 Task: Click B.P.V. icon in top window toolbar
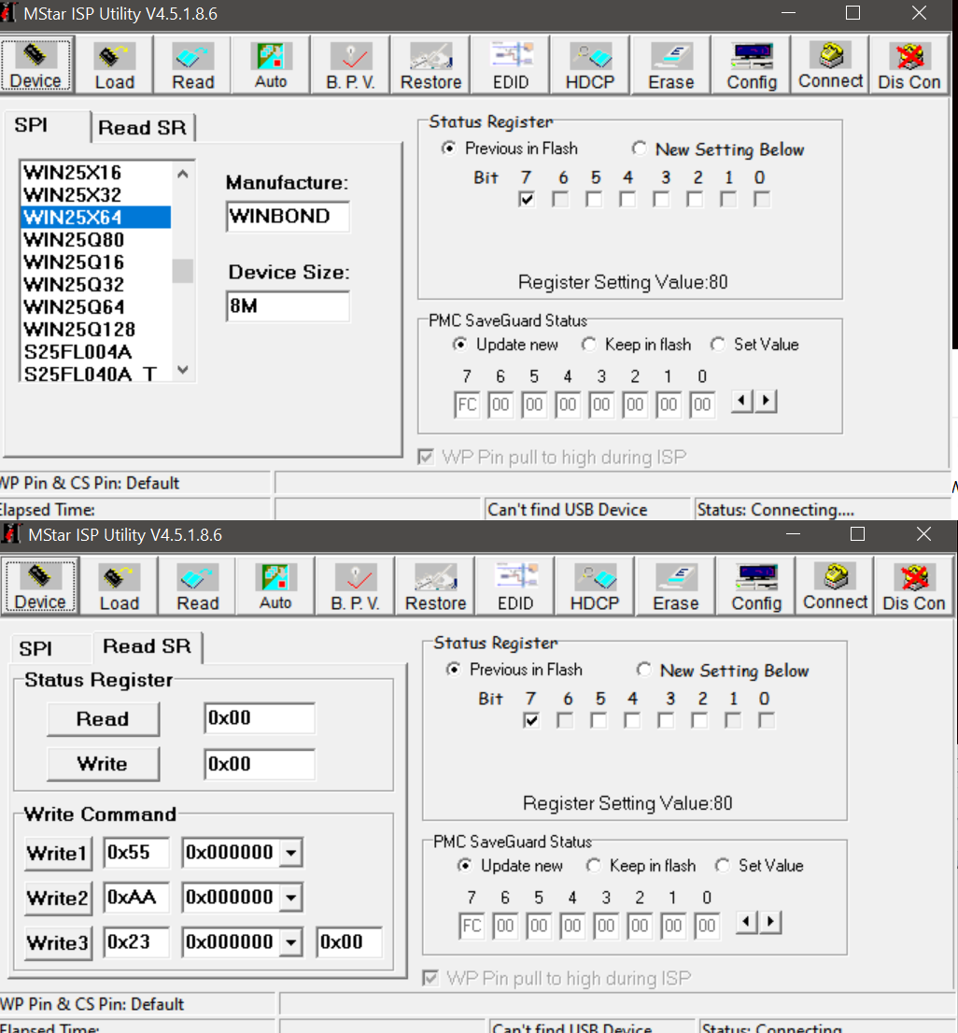pos(350,64)
